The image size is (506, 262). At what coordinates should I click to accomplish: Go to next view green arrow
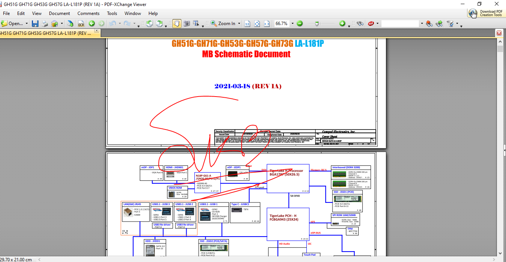click(101, 24)
